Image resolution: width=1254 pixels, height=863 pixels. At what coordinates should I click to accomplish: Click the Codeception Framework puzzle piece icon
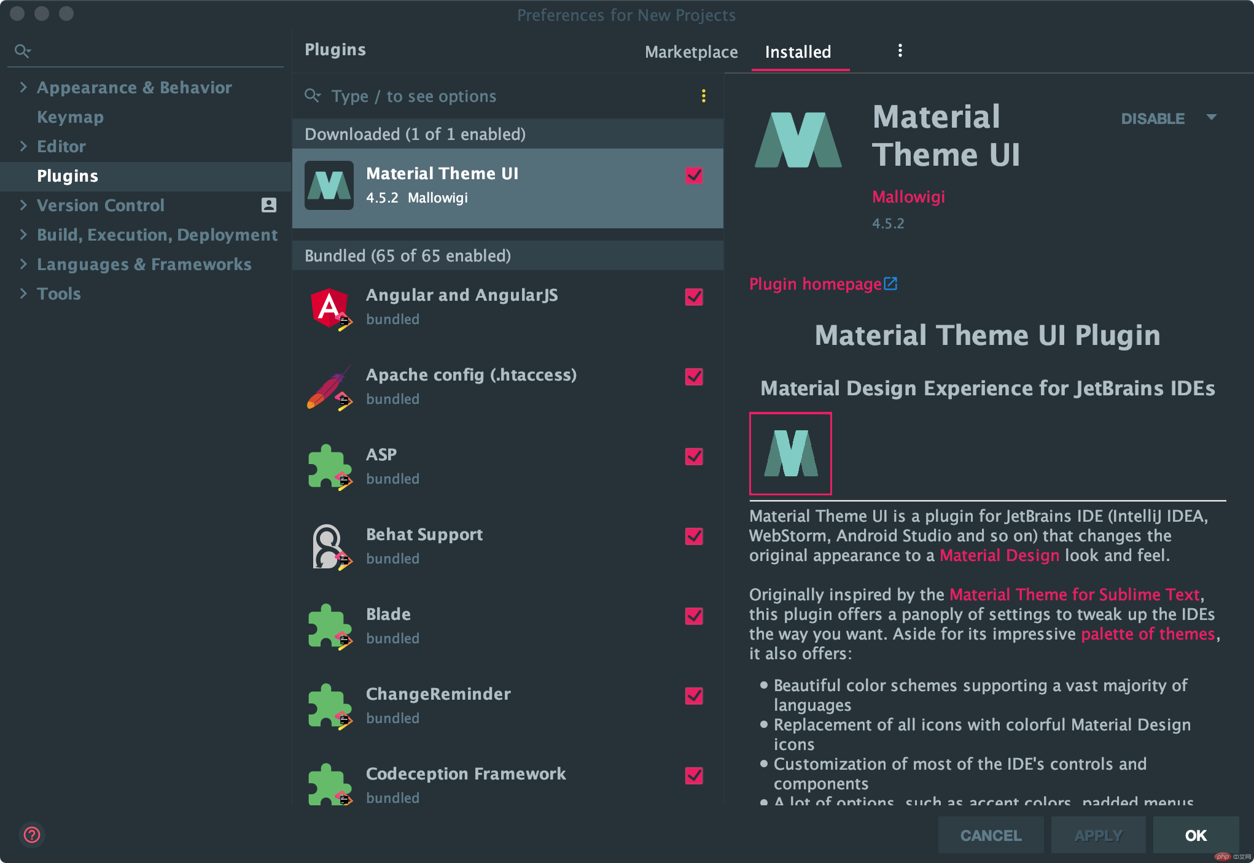pos(330,786)
